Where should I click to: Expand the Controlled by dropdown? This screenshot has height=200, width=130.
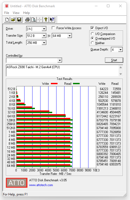(x=60, y=60)
